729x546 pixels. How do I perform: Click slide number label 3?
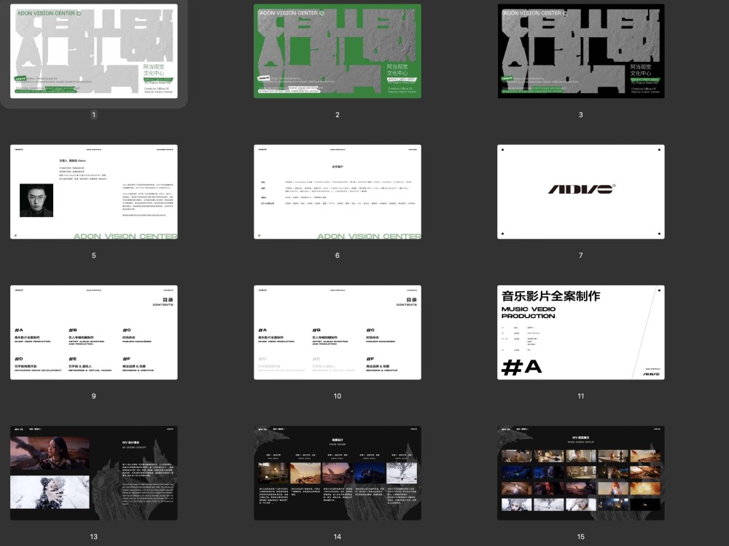tap(581, 115)
